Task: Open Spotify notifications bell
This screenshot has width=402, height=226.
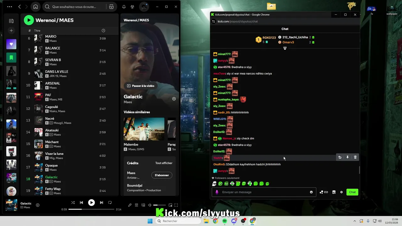Action: click(x=124, y=7)
